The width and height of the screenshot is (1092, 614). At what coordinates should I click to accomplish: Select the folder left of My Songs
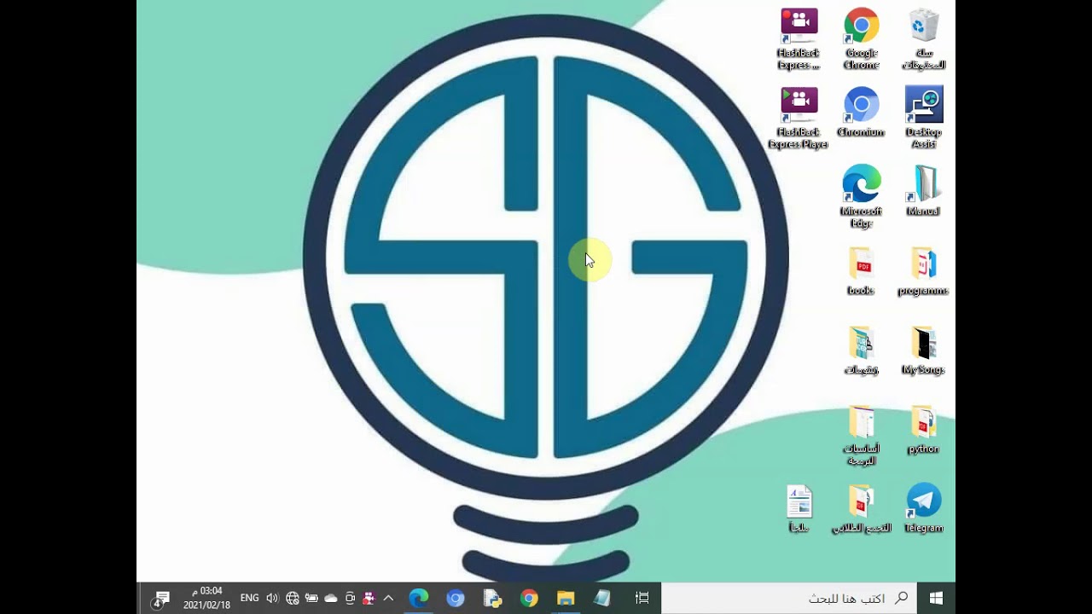(861, 350)
